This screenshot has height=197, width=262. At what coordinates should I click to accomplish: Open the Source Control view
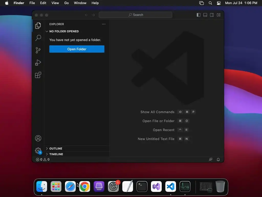click(x=38, y=50)
